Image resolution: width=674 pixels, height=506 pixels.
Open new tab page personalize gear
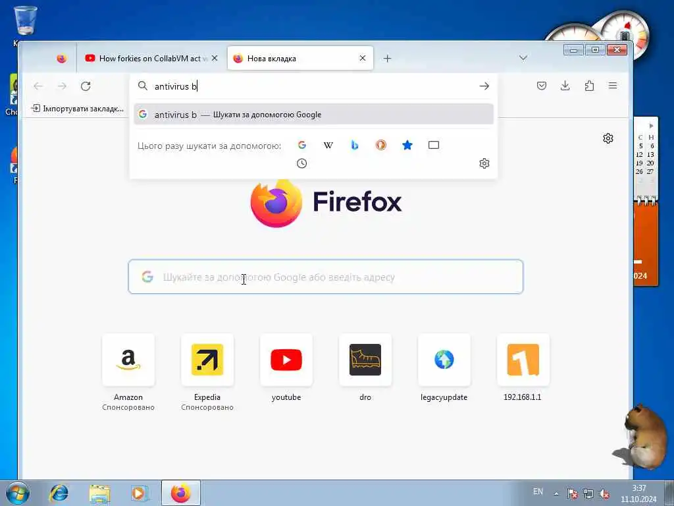click(608, 138)
